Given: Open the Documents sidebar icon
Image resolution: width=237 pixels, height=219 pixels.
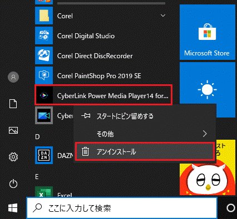Looking at the screenshot, I should (13, 104).
